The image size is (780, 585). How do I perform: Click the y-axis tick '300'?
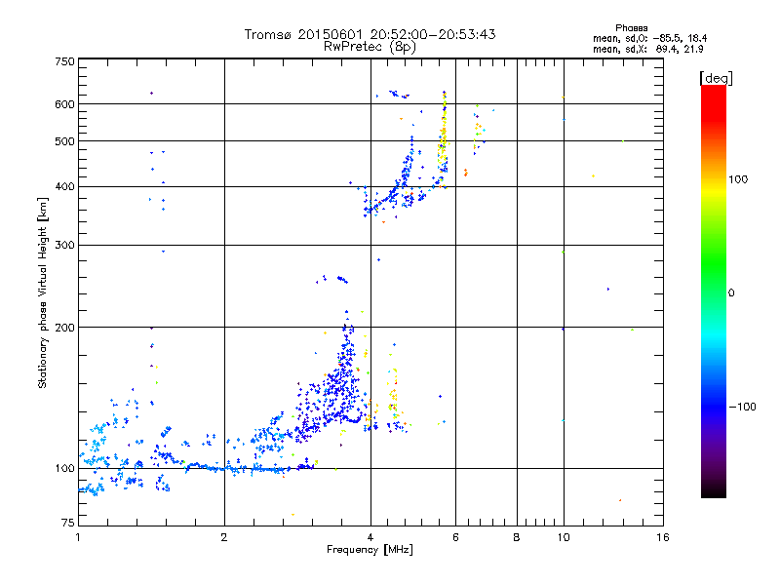64,246
